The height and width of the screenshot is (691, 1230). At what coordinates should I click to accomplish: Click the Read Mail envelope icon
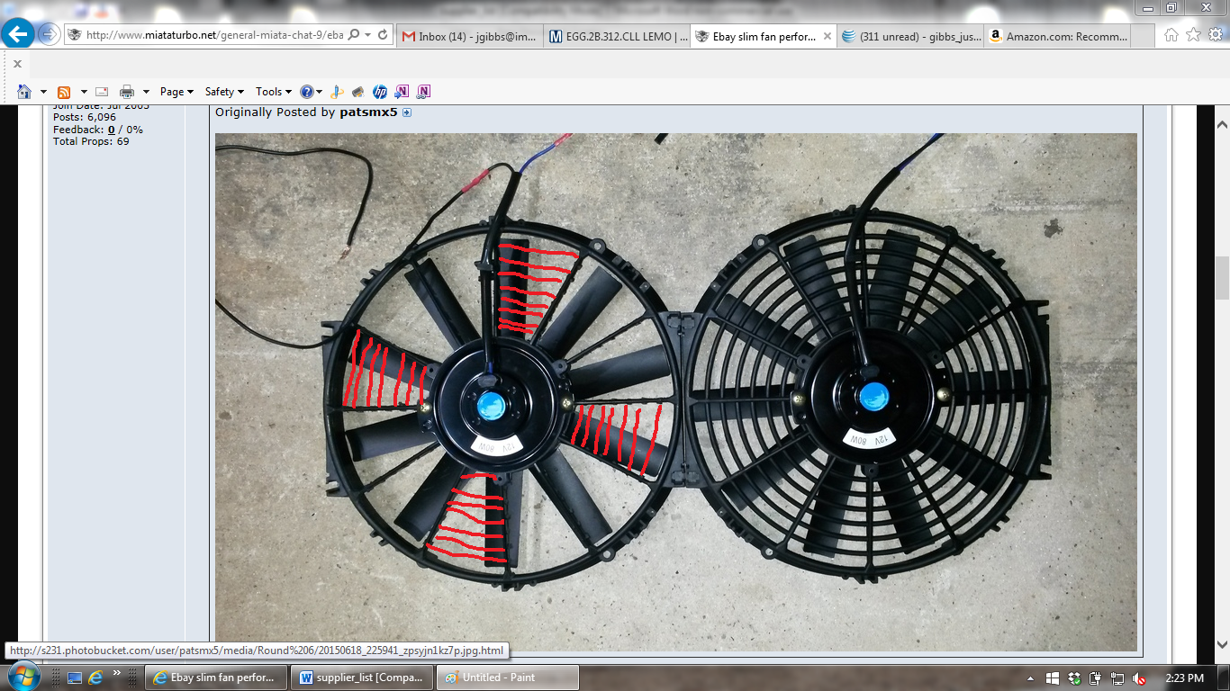click(102, 92)
